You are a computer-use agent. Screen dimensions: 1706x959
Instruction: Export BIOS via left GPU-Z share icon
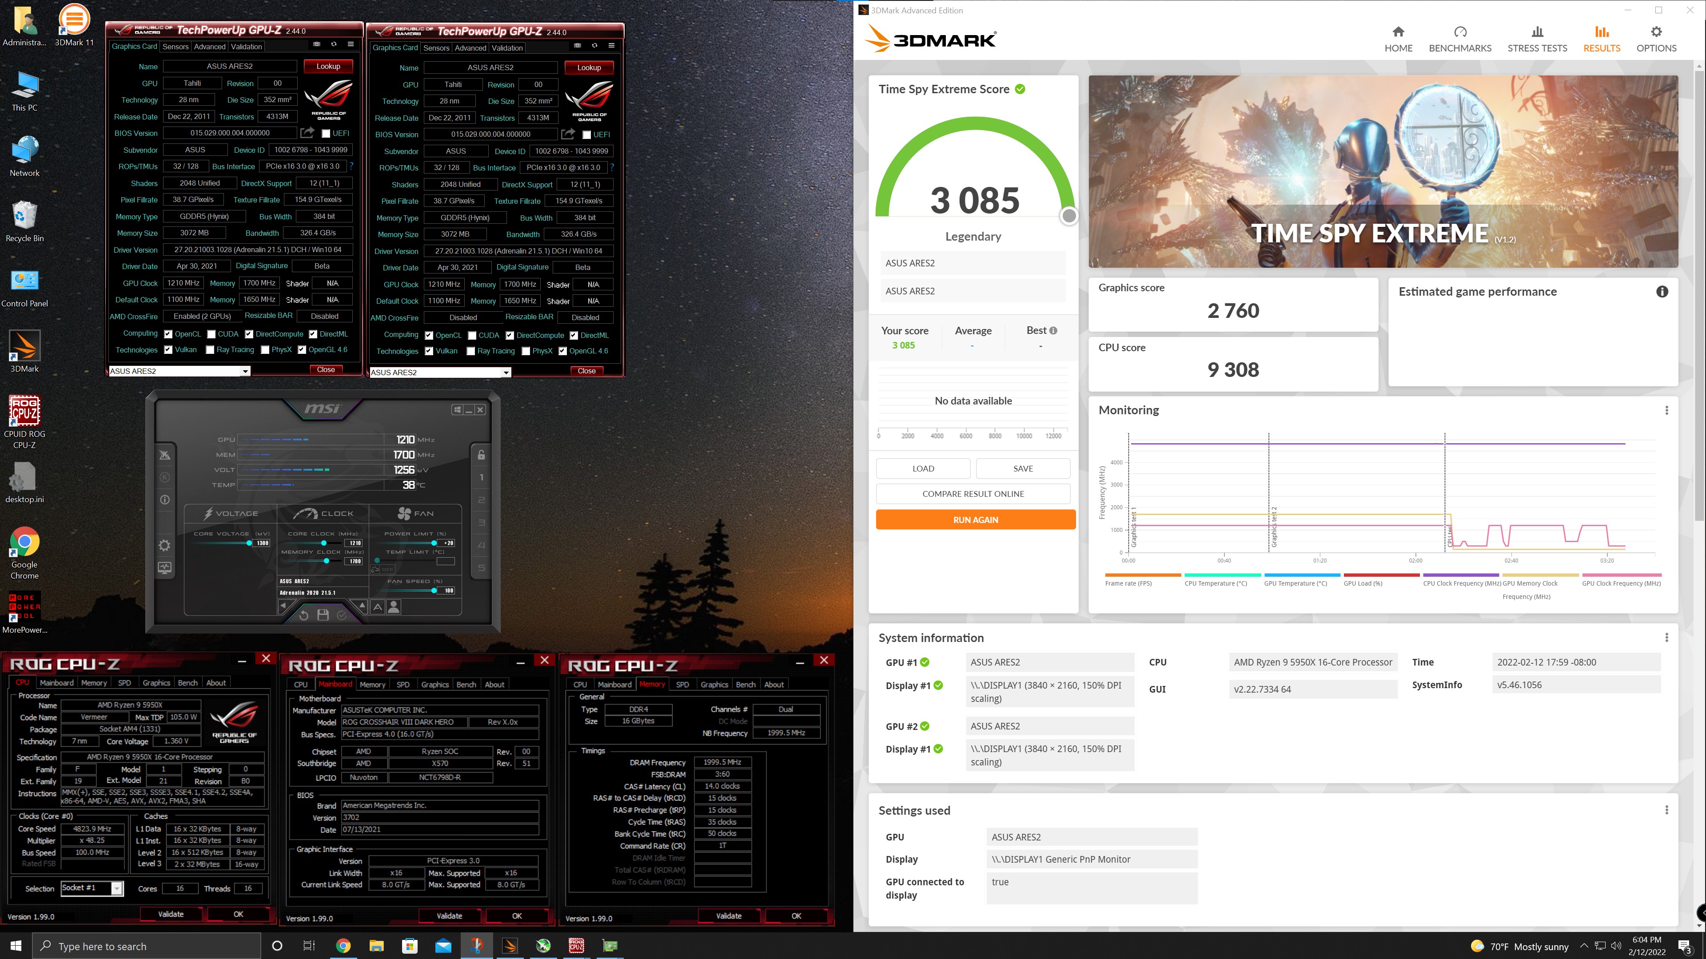(x=307, y=133)
